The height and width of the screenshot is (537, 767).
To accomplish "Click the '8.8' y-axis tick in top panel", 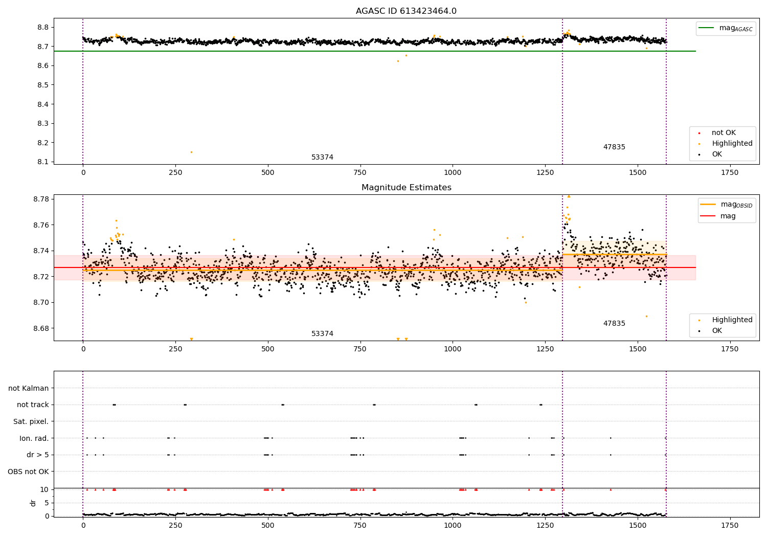I will 43,27.
